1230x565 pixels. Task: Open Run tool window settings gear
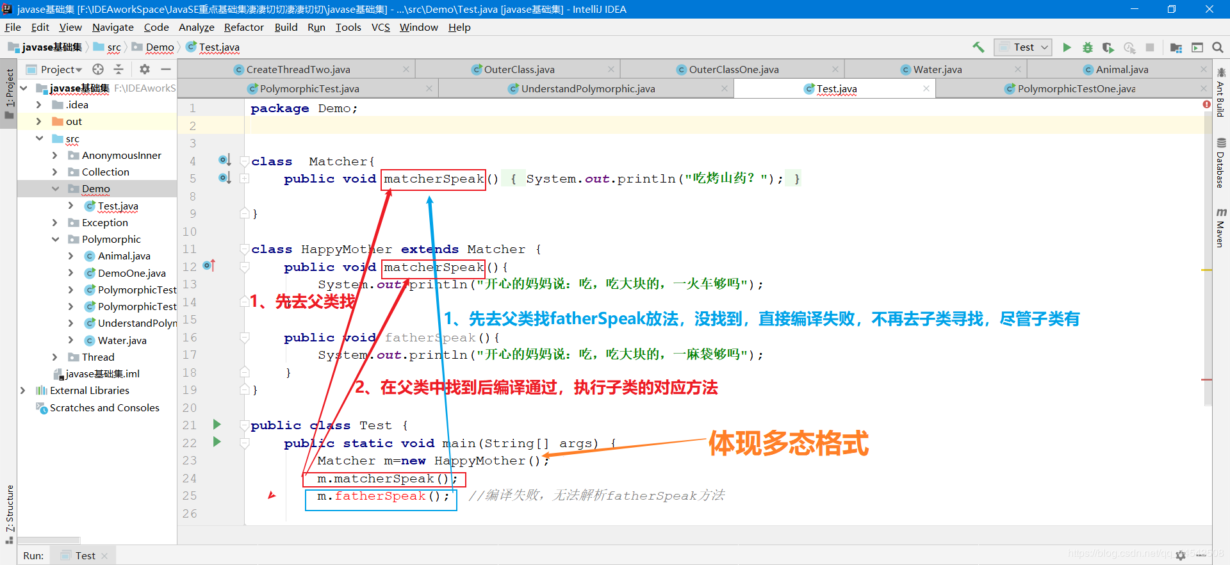[1181, 555]
